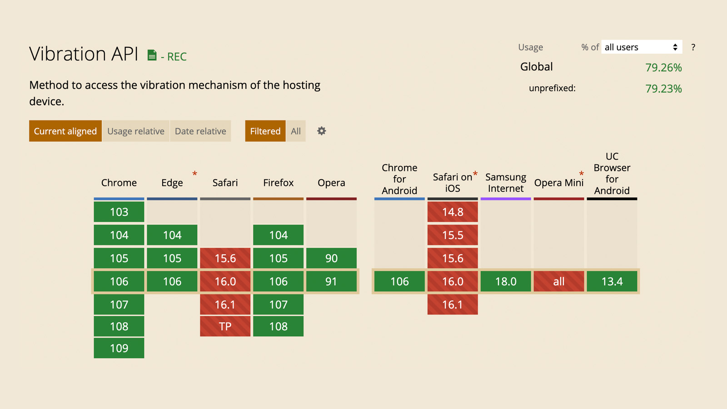Select the Filtered browsers tab
The image size is (727, 409).
coord(265,131)
